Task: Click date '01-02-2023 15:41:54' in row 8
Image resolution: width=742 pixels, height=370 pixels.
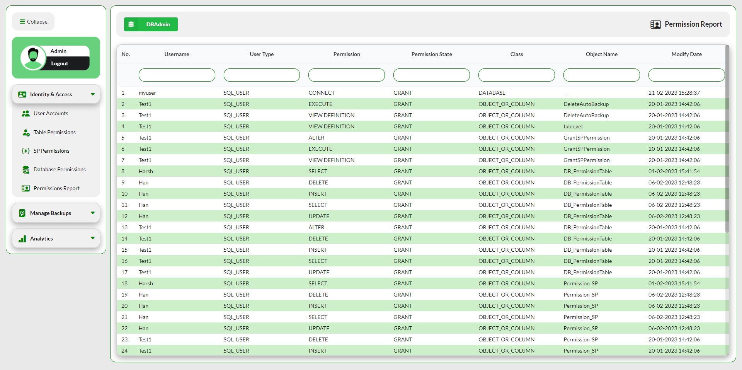Action: 674,171
